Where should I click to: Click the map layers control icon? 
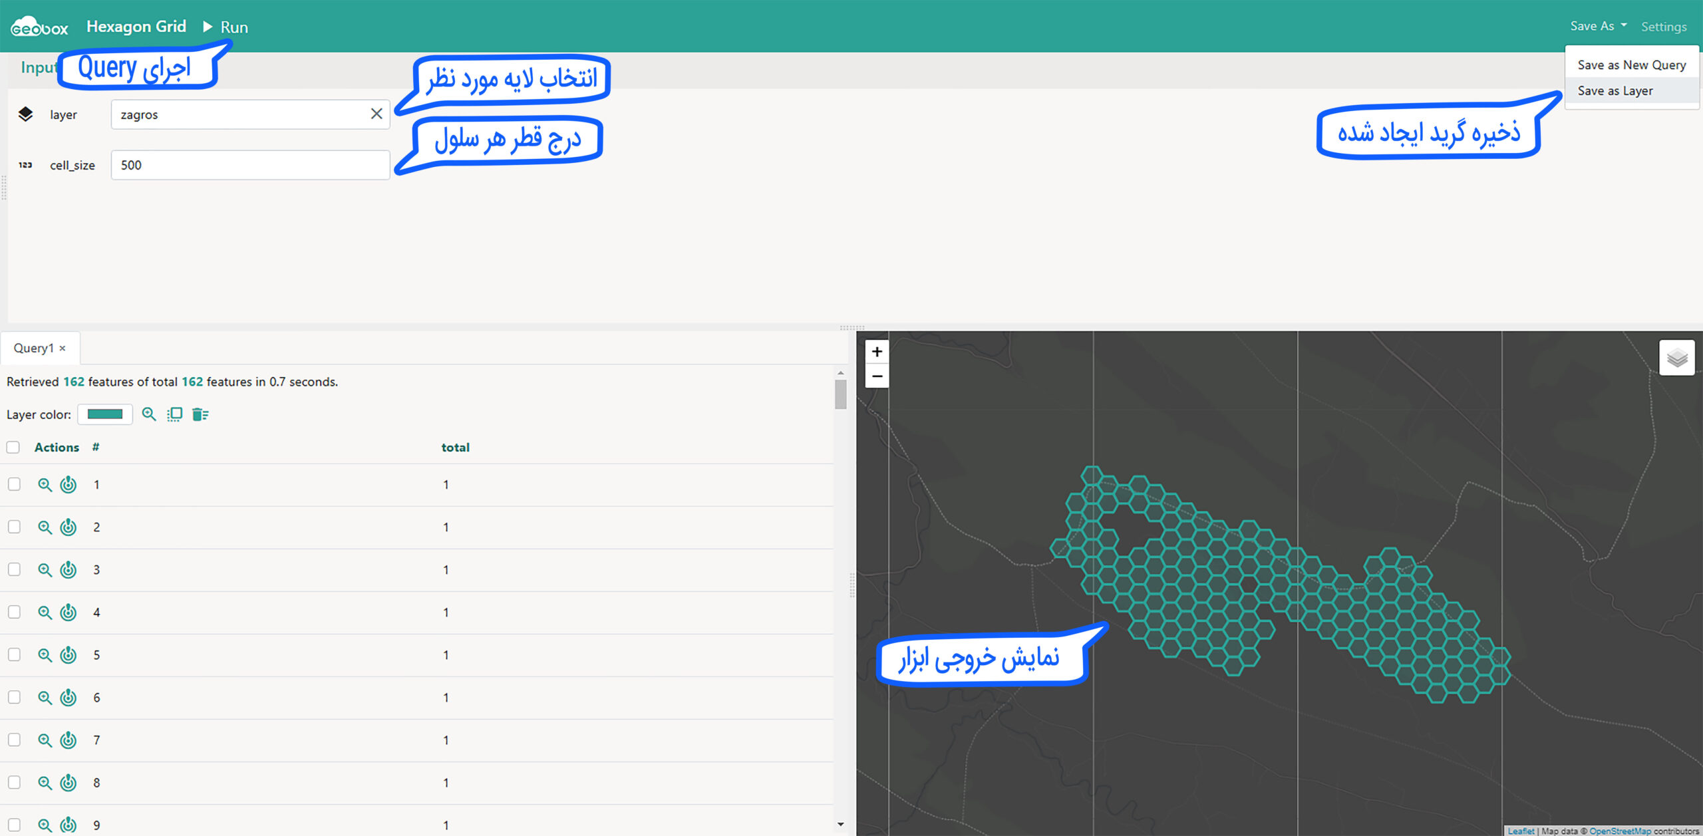[x=1676, y=358]
